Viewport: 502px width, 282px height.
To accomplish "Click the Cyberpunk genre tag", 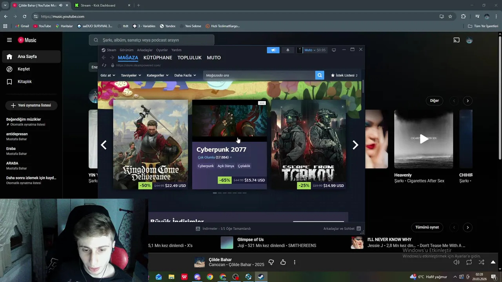I will (206, 166).
